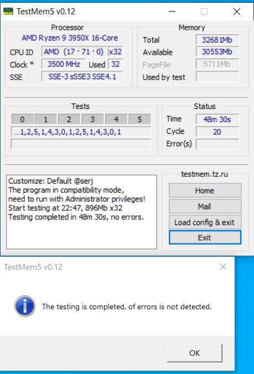Exit TestMem5 via Exit button

coord(205,237)
